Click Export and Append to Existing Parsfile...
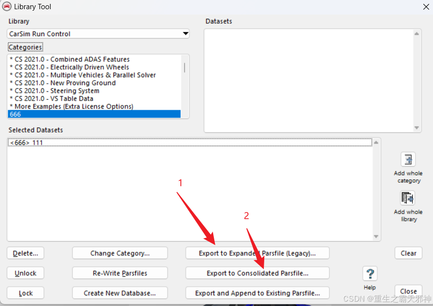 (x=257, y=293)
